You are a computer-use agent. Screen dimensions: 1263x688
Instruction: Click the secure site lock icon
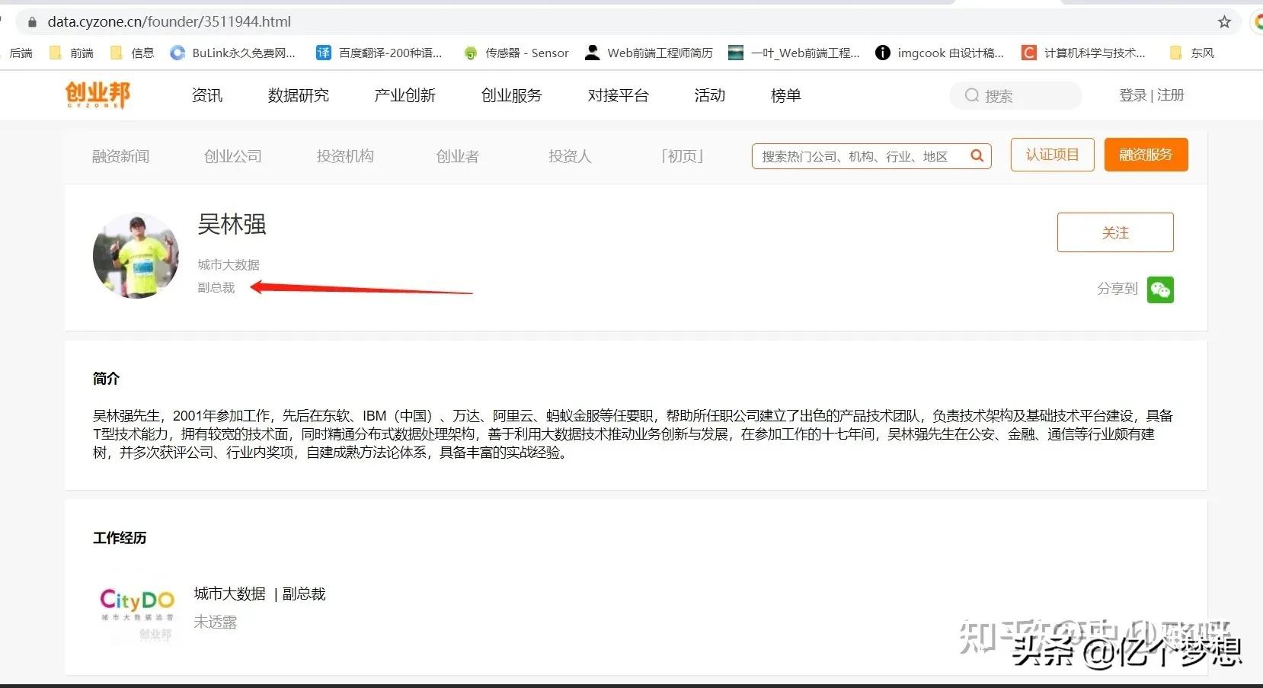click(x=31, y=21)
